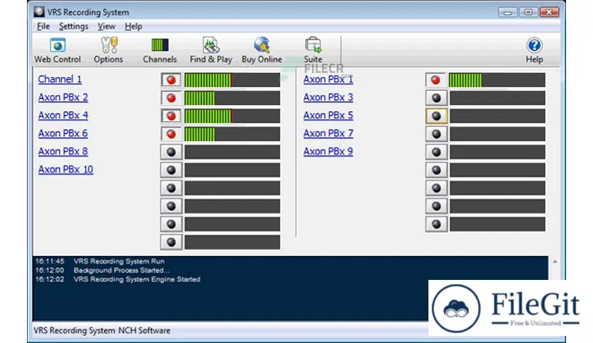
Task: Toggle the Axon PBx 4 record button
Action: click(171, 116)
